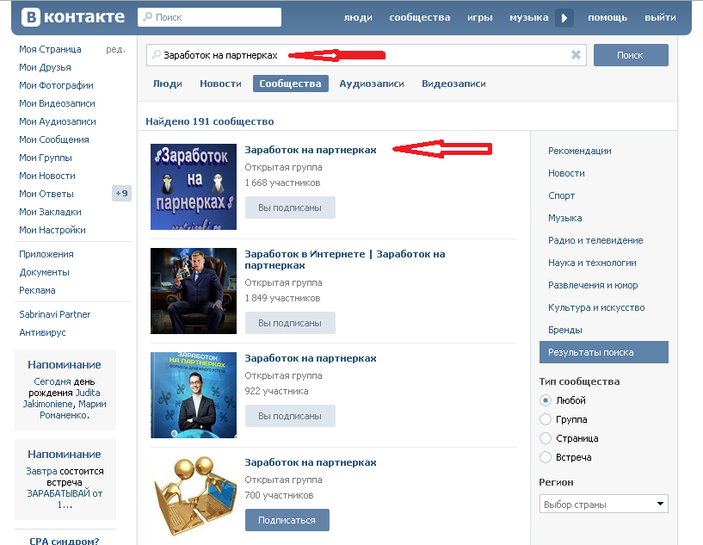Image resolution: width=703 pixels, height=545 pixels.
Task: Open Документы in the sidebar
Action: tap(45, 272)
